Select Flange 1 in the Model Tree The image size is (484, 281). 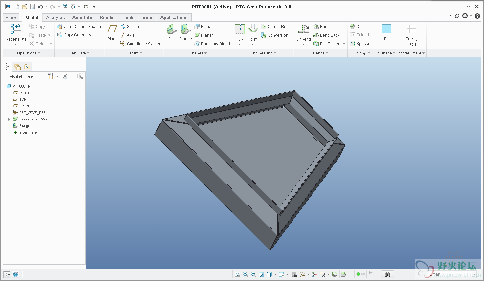(x=23, y=126)
